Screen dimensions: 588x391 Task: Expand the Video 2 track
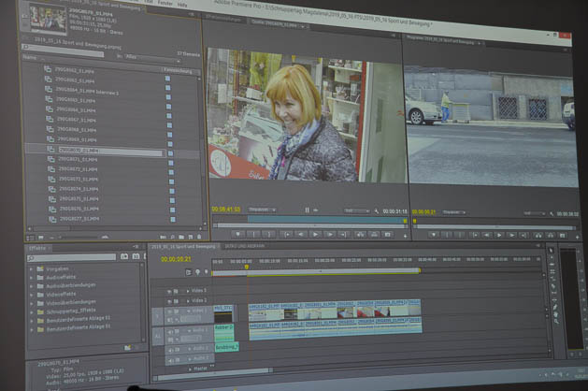pos(188,301)
